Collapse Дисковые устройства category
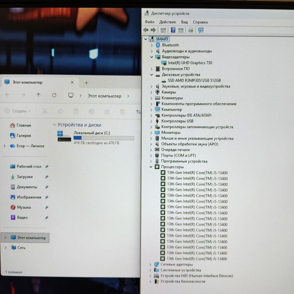Viewport: 294px width, 294px height. (152, 75)
